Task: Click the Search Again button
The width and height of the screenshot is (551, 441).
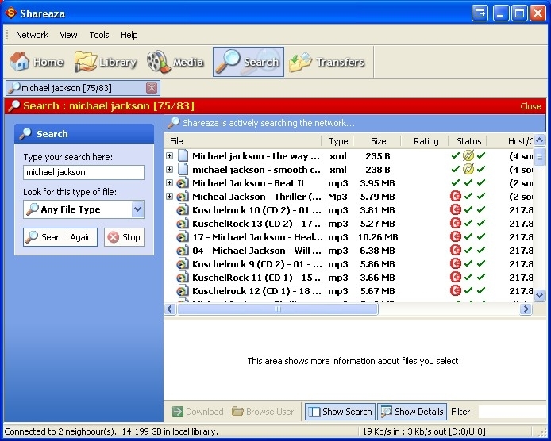Action: coord(60,237)
